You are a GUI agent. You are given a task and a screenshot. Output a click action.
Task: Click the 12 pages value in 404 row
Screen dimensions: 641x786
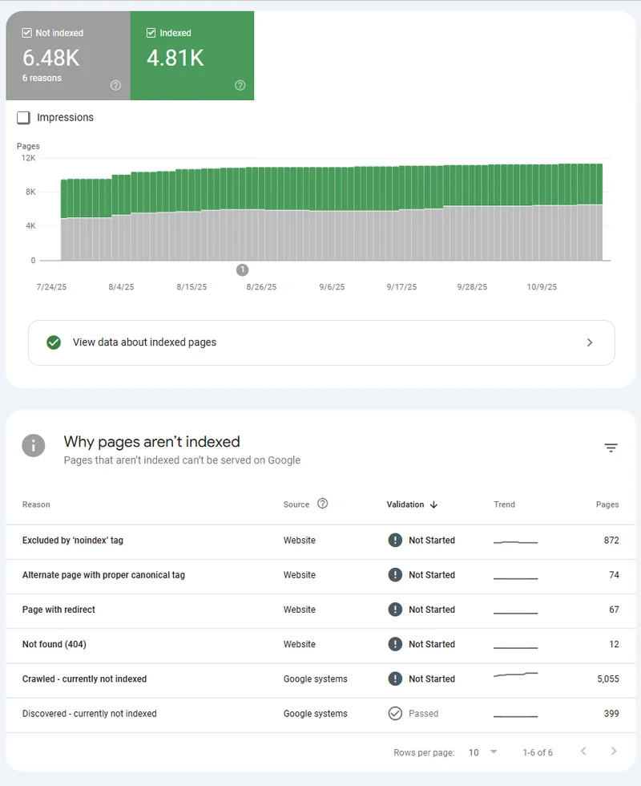tap(614, 644)
